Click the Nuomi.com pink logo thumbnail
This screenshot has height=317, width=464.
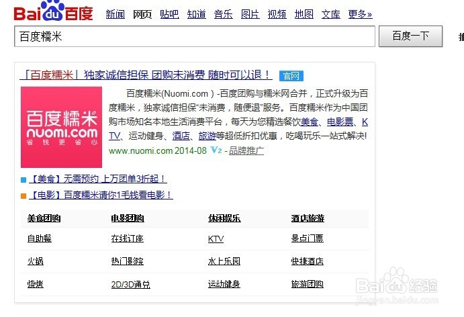pos(62,127)
